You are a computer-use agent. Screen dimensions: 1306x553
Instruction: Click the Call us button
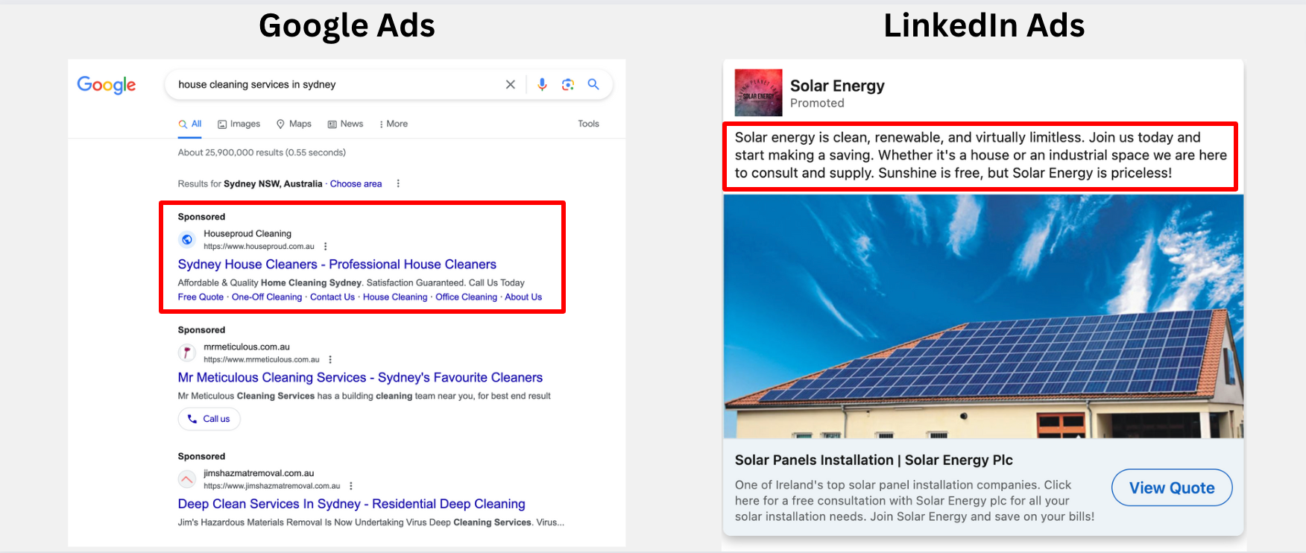click(209, 419)
